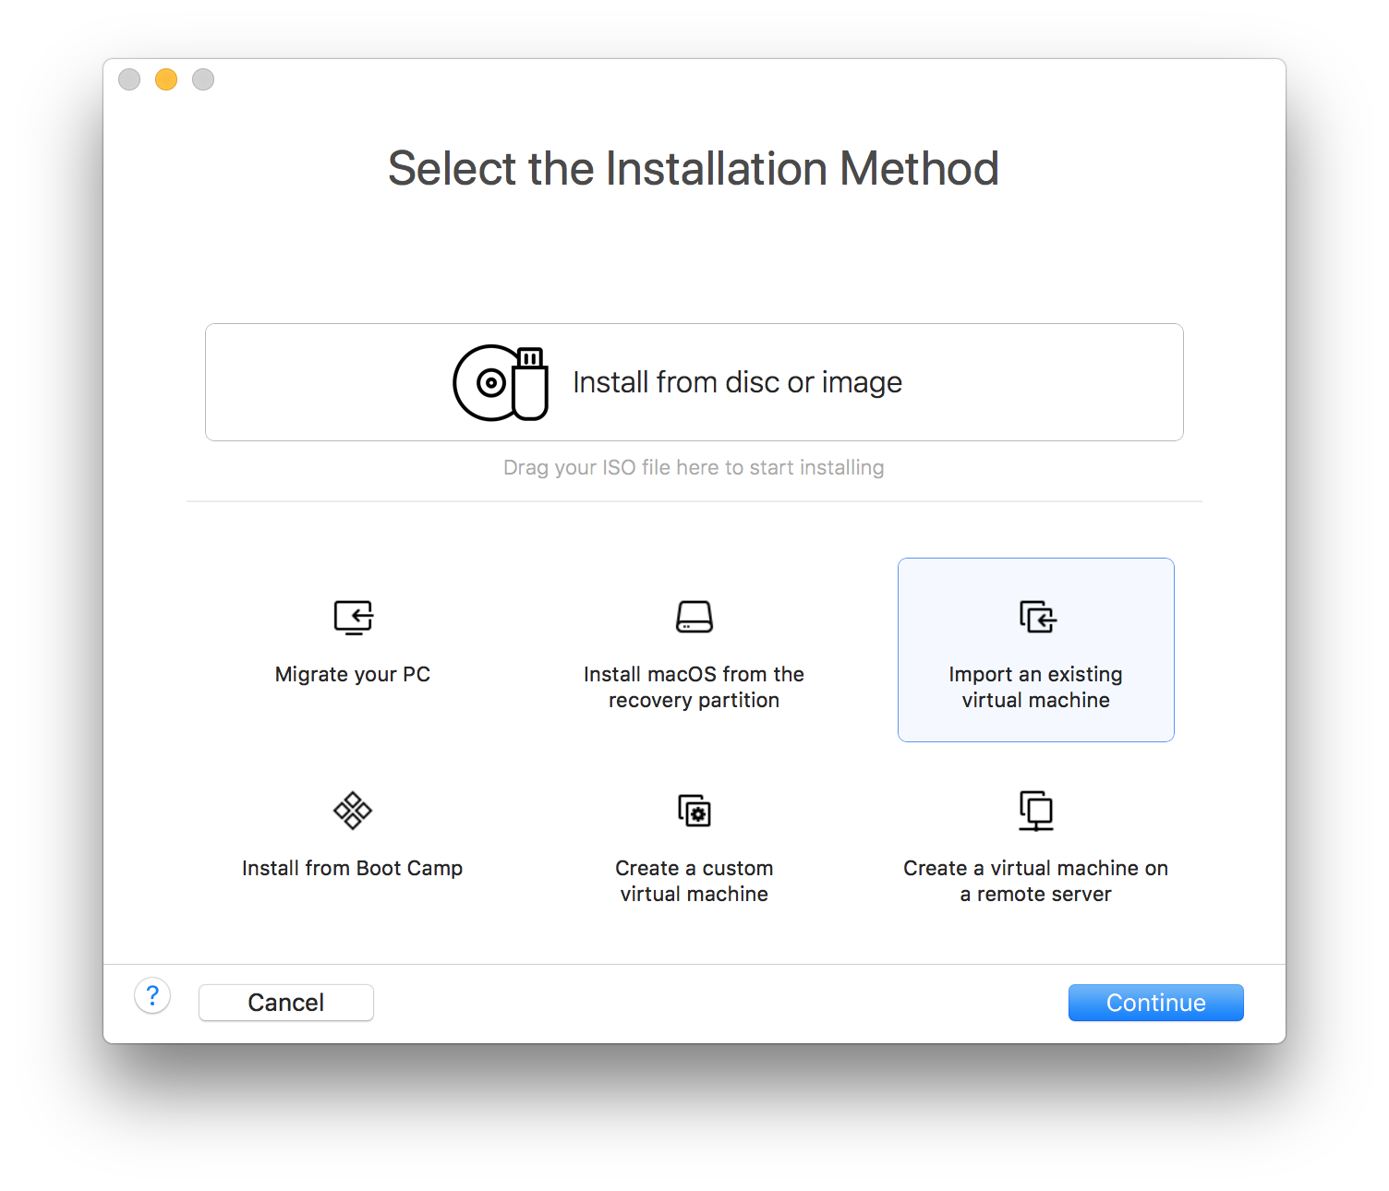The image size is (1389, 1191).
Task: Click the Install from Boot Camp diamond icon
Action: 352,811
